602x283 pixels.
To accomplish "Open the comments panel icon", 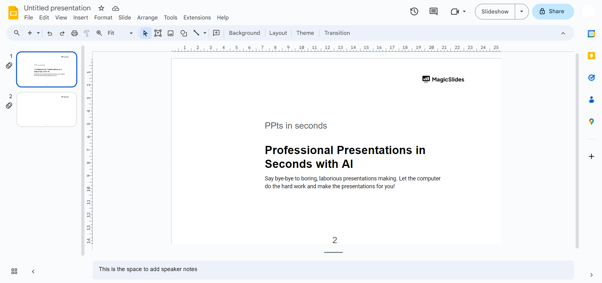I will pyautogui.click(x=433, y=12).
